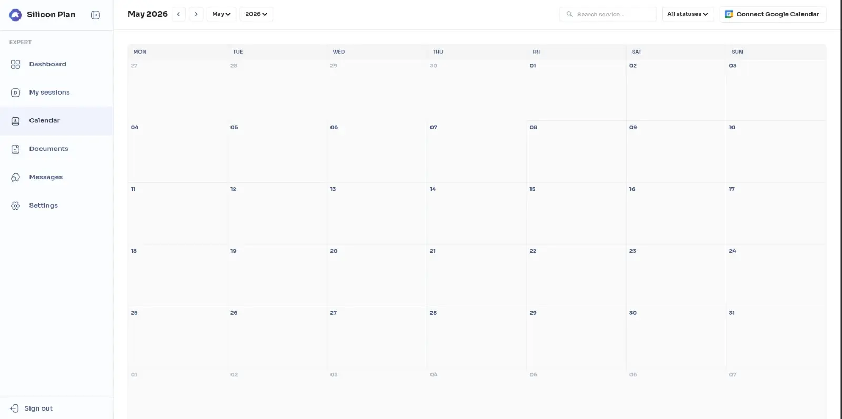Click the Google Calendar logo icon

tap(729, 14)
